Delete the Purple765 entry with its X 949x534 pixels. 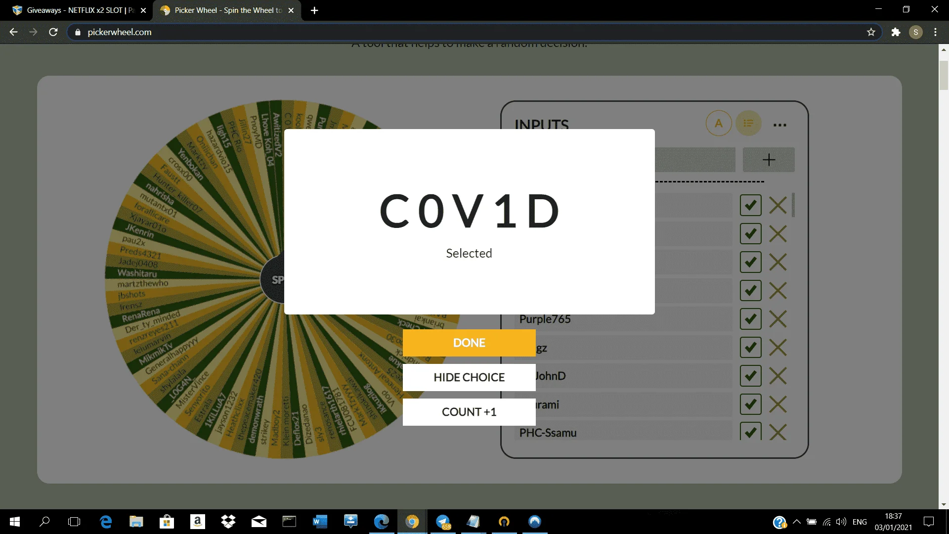click(778, 319)
